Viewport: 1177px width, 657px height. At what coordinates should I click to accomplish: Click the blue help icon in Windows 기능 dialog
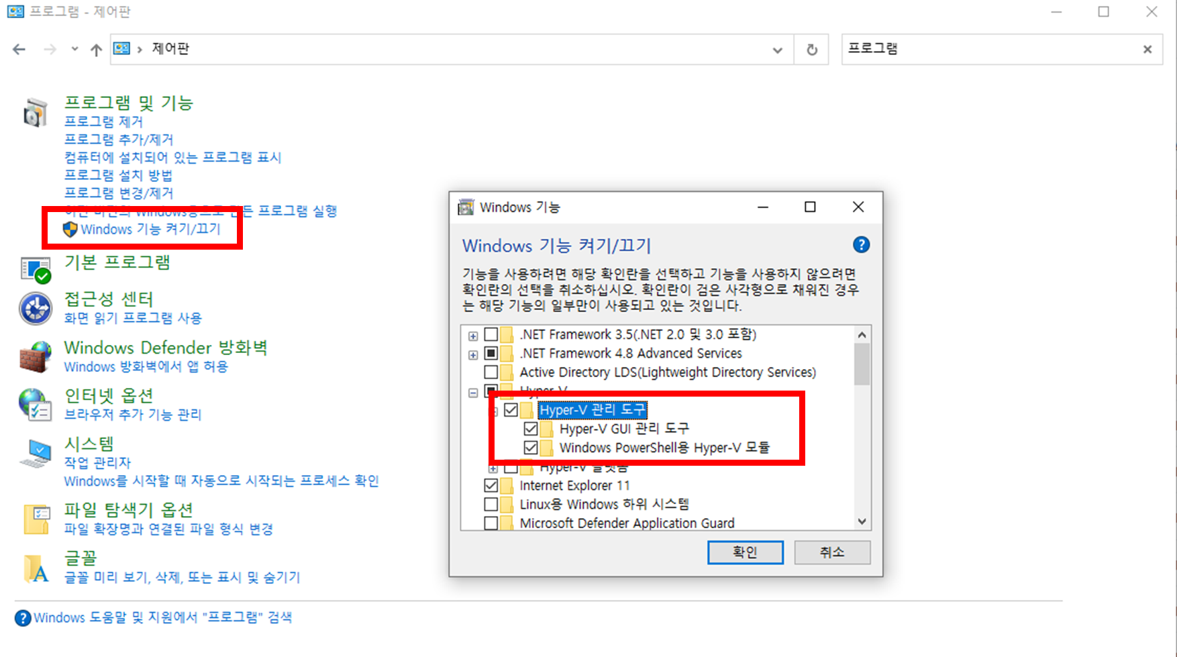861,245
